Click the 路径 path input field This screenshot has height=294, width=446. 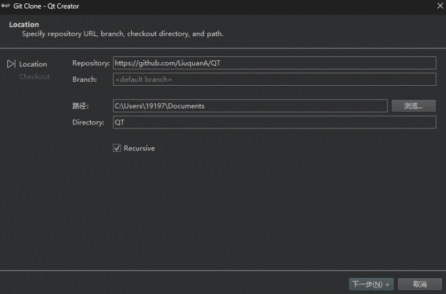click(x=250, y=106)
